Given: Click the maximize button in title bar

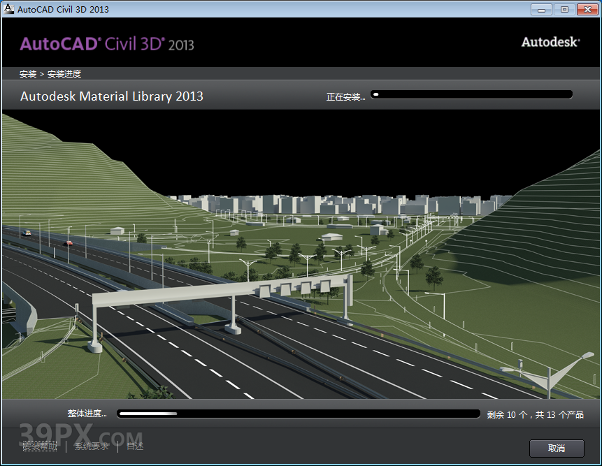Looking at the screenshot, I should 564,9.
